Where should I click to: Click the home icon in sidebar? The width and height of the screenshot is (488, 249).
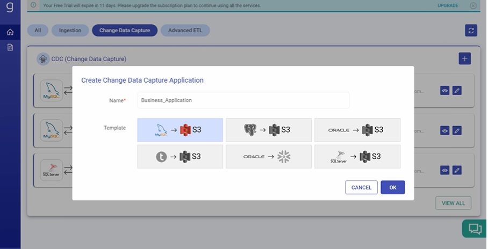coord(10,32)
